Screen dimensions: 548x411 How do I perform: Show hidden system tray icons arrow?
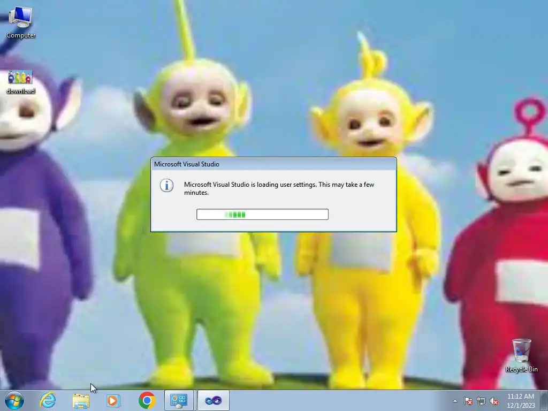455,401
